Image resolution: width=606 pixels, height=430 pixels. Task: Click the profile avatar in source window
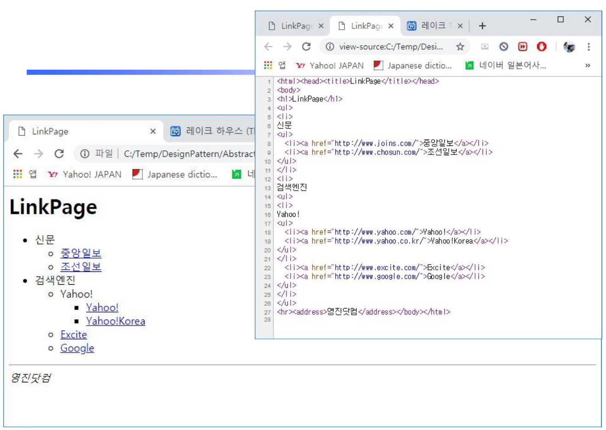pos(569,47)
